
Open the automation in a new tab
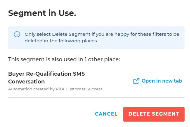161,81
